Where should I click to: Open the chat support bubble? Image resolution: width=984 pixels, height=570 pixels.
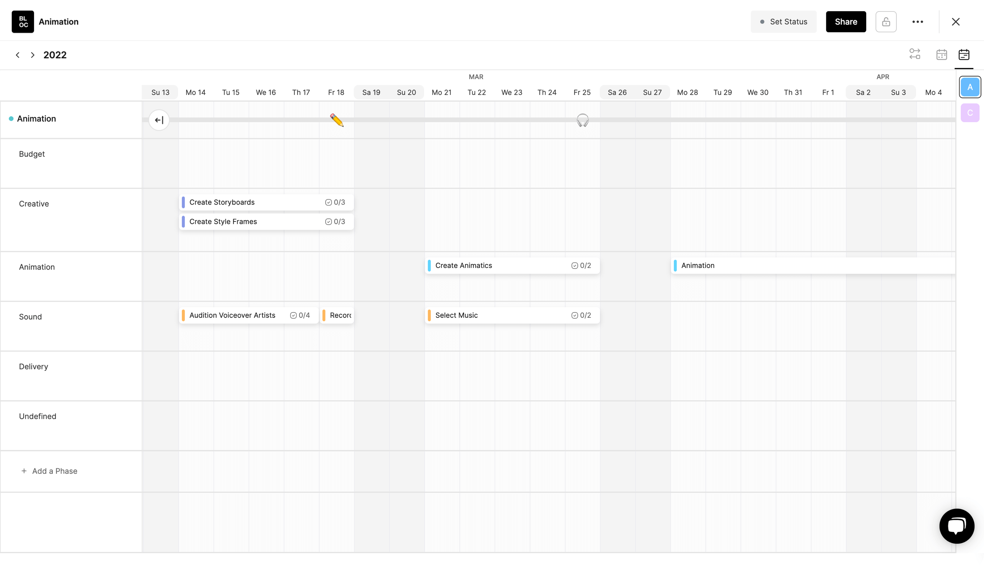(x=957, y=526)
